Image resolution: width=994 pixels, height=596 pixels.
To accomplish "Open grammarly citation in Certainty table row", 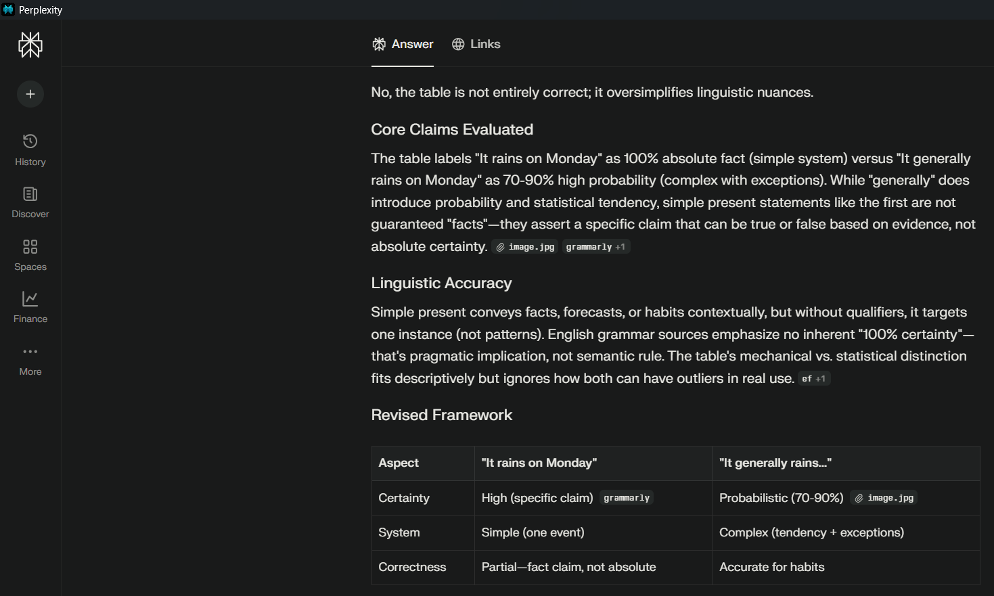I will pos(626,498).
